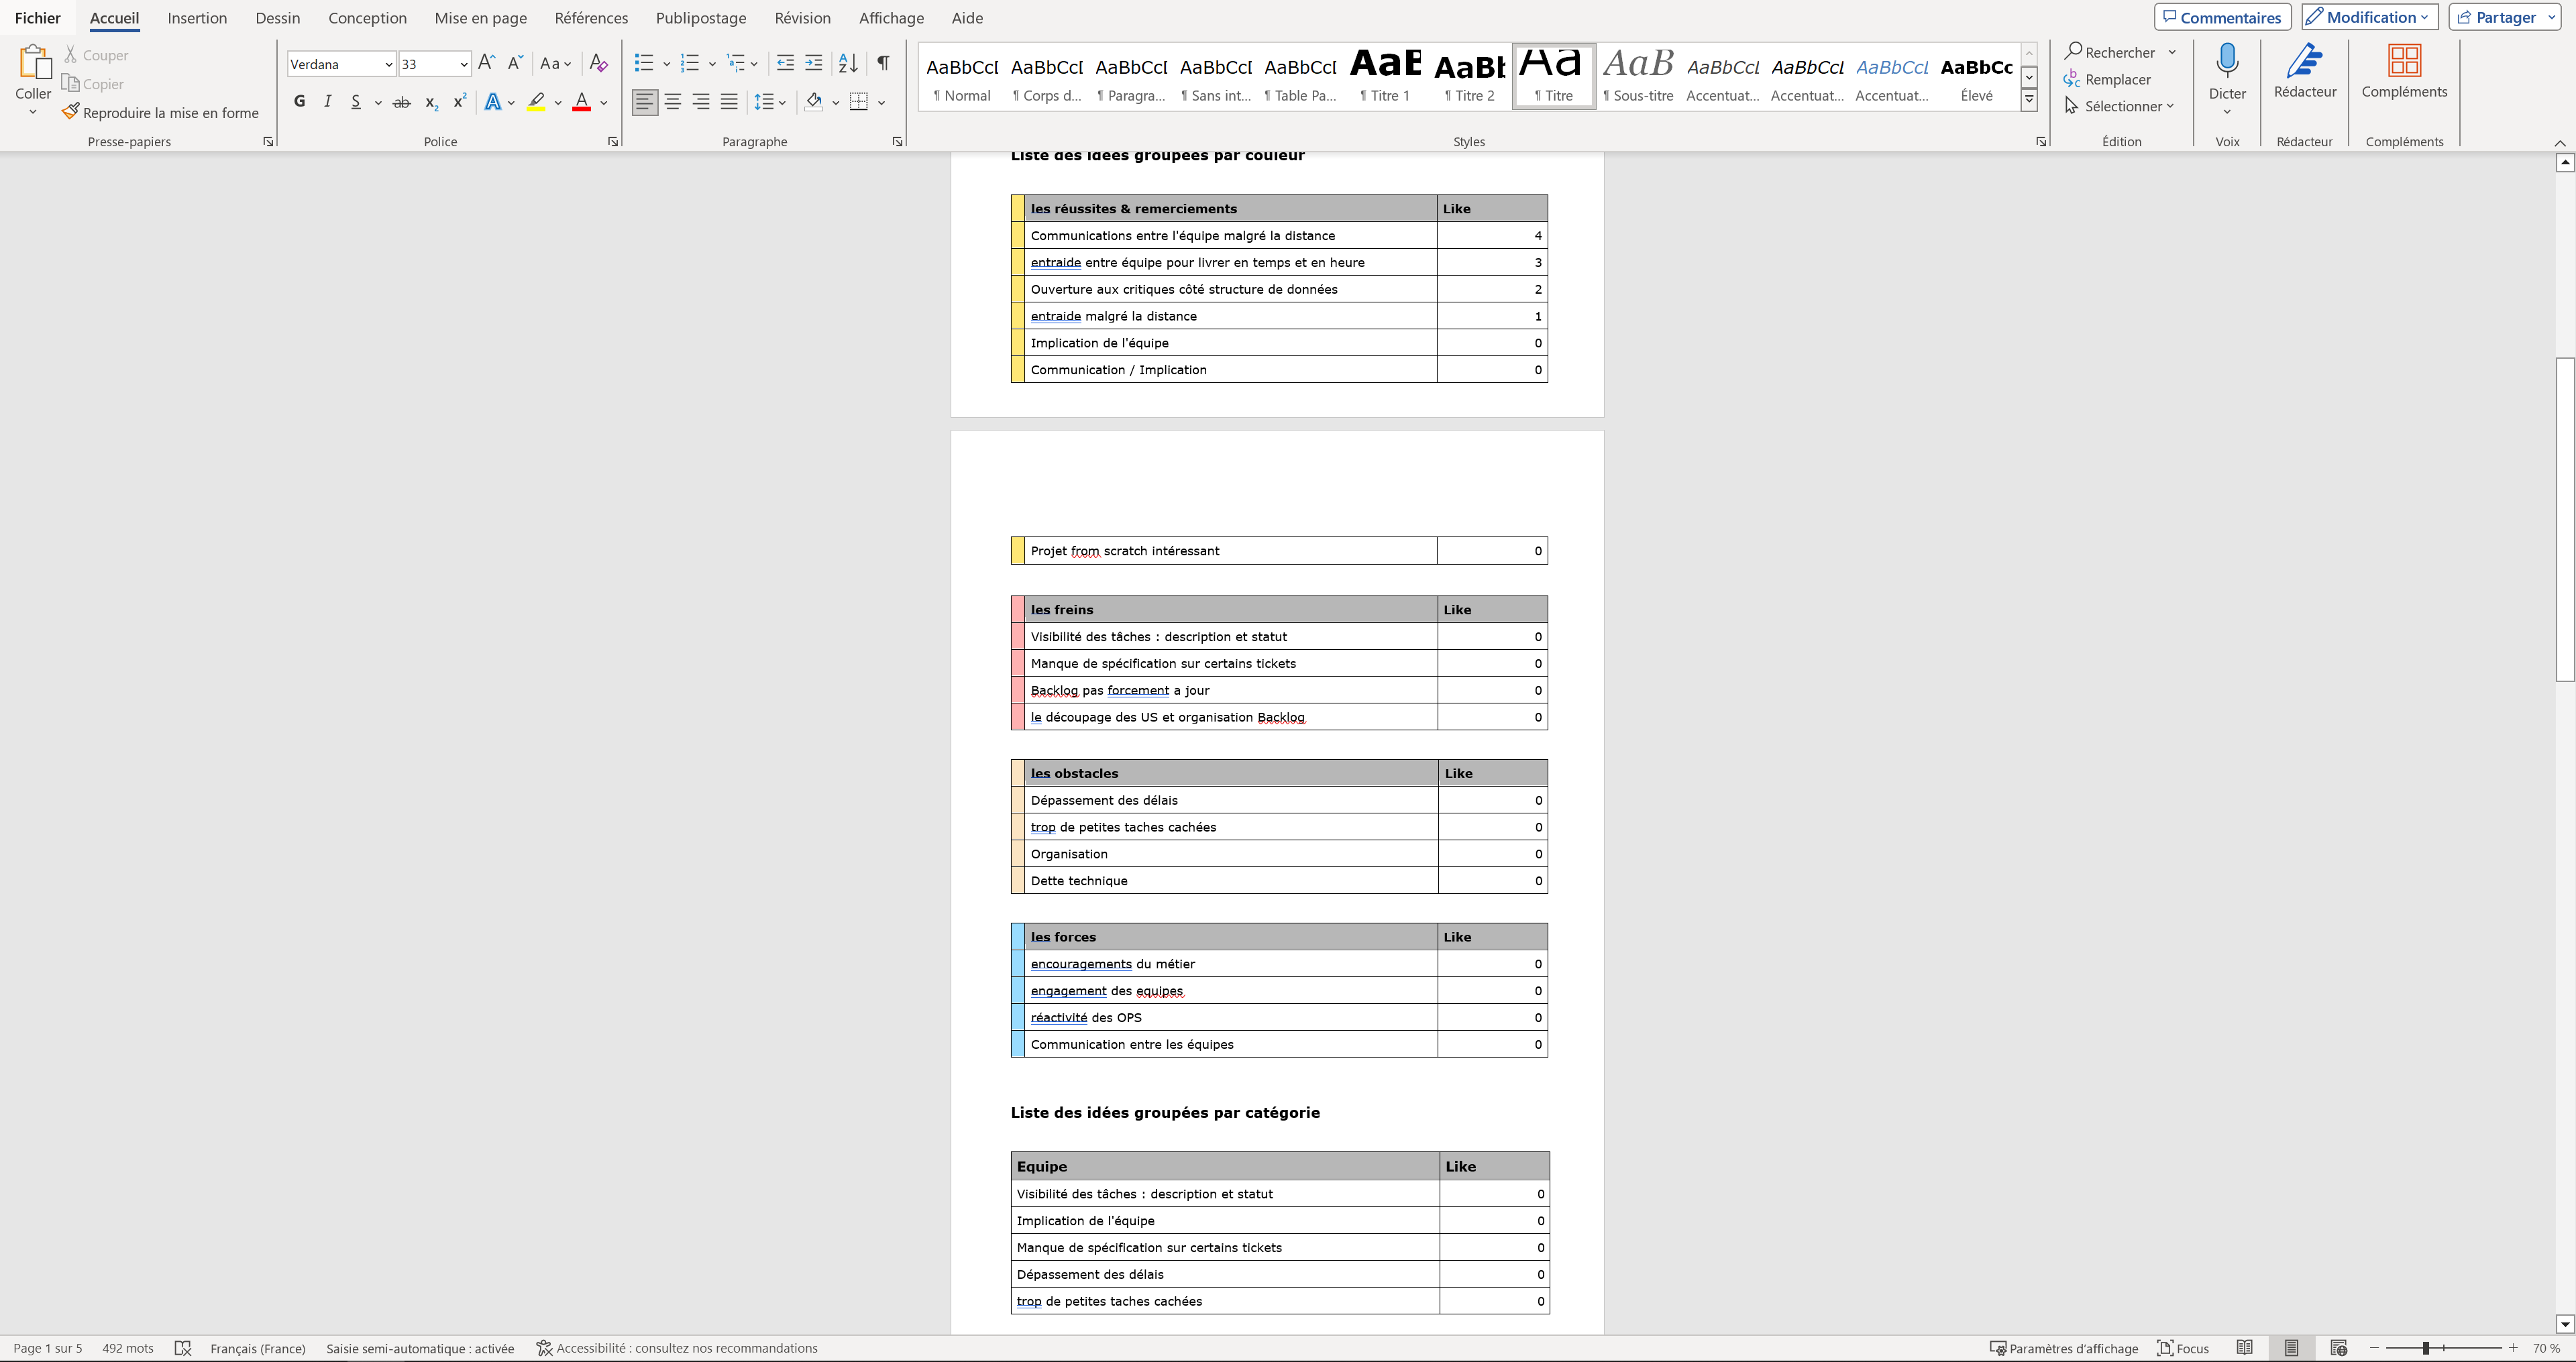
Task: Toggle paragraph marks display
Action: coord(883,63)
